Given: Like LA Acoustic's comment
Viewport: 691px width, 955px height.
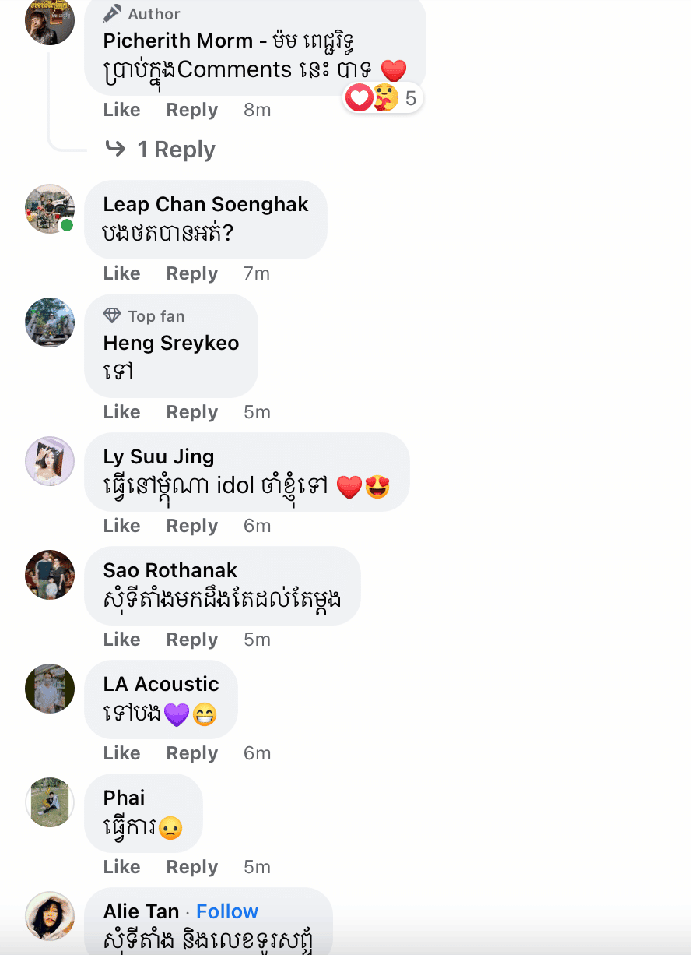Looking at the screenshot, I should [x=122, y=753].
